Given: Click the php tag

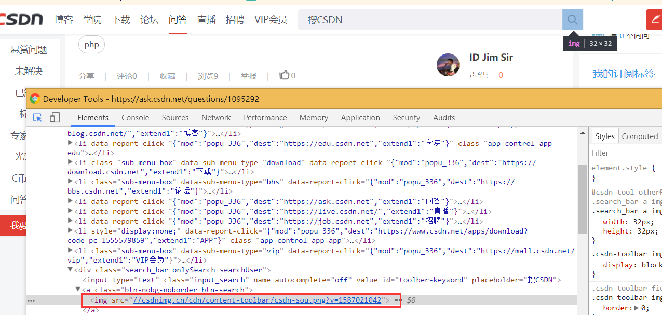Looking at the screenshot, I should click(x=92, y=45).
